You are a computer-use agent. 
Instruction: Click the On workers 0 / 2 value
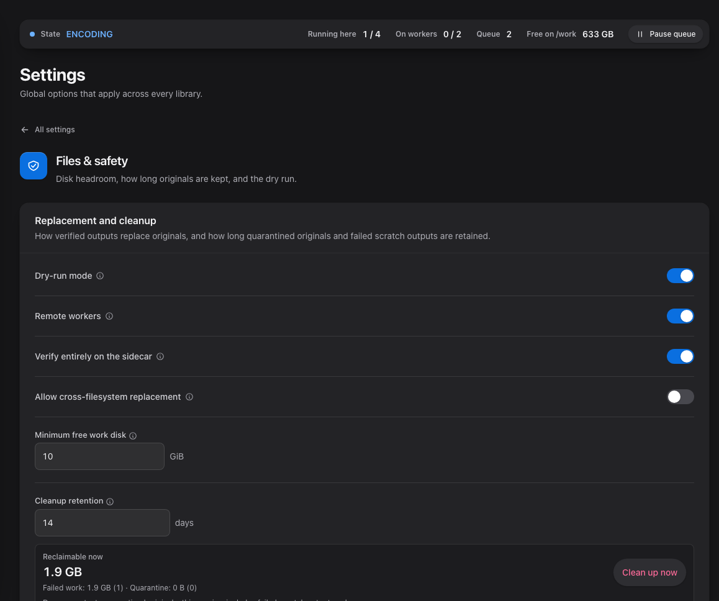tap(452, 34)
